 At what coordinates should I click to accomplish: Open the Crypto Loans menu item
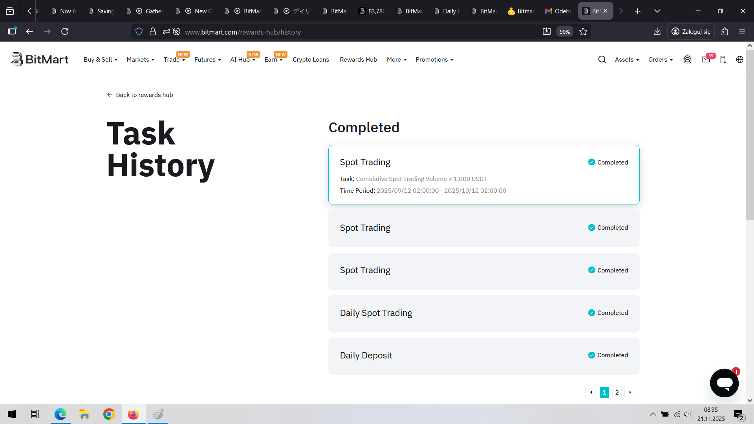tap(311, 60)
